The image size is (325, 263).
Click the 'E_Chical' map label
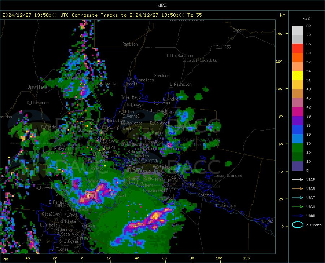(x=127, y=112)
